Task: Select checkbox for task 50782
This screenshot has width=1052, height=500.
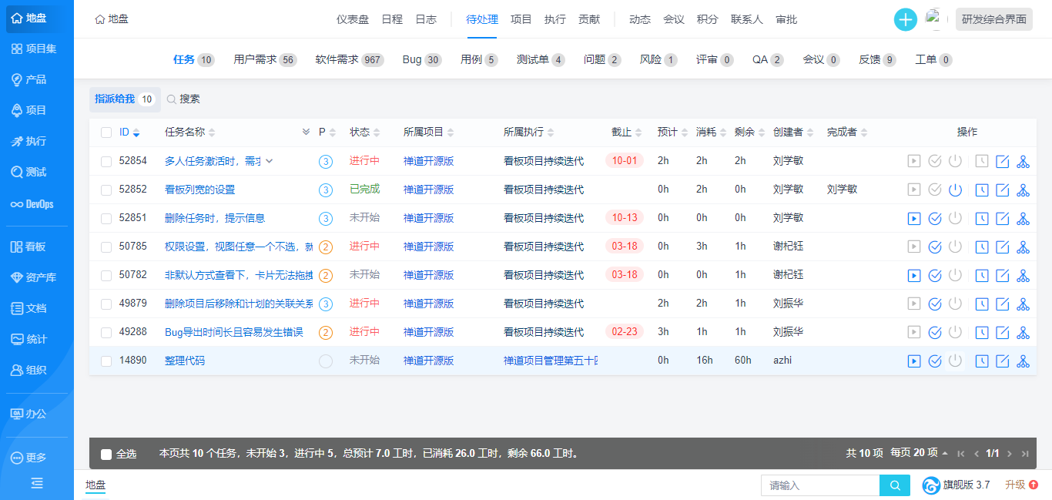Action: click(x=106, y=276)
